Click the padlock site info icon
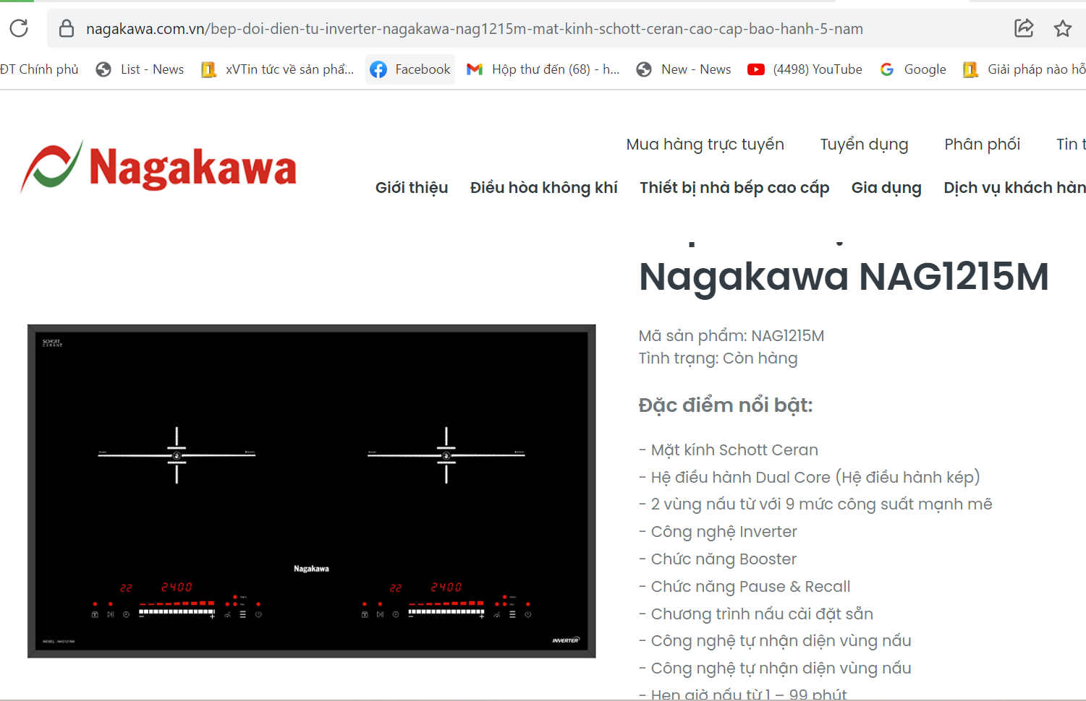The image size is (1086, 701). click(67, 29)
